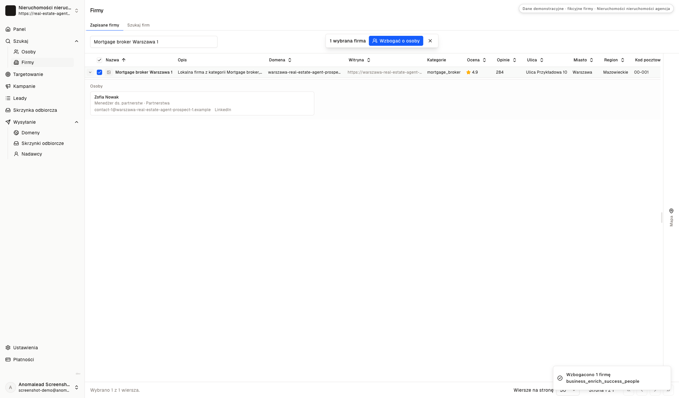Click the Firmy building icon in sidebar
The height and width of the screenshot is (398, 679).
pos(16,62)
